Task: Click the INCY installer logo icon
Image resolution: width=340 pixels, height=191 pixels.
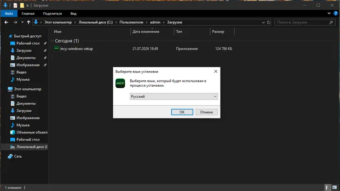Action: [120, 83]
